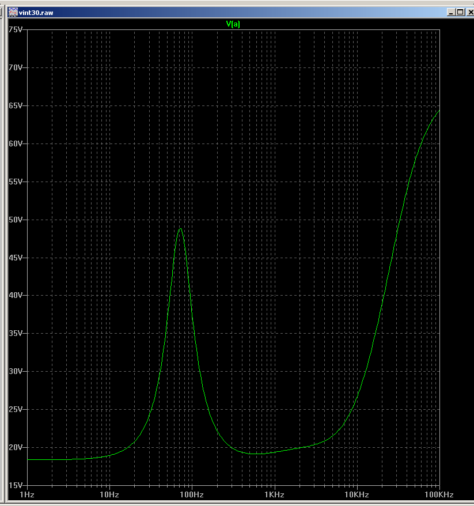This screenshot has width=474, height=506.
Task: Click the V(a) trace label
Action: pyautogui.click(x=233, y=24)
